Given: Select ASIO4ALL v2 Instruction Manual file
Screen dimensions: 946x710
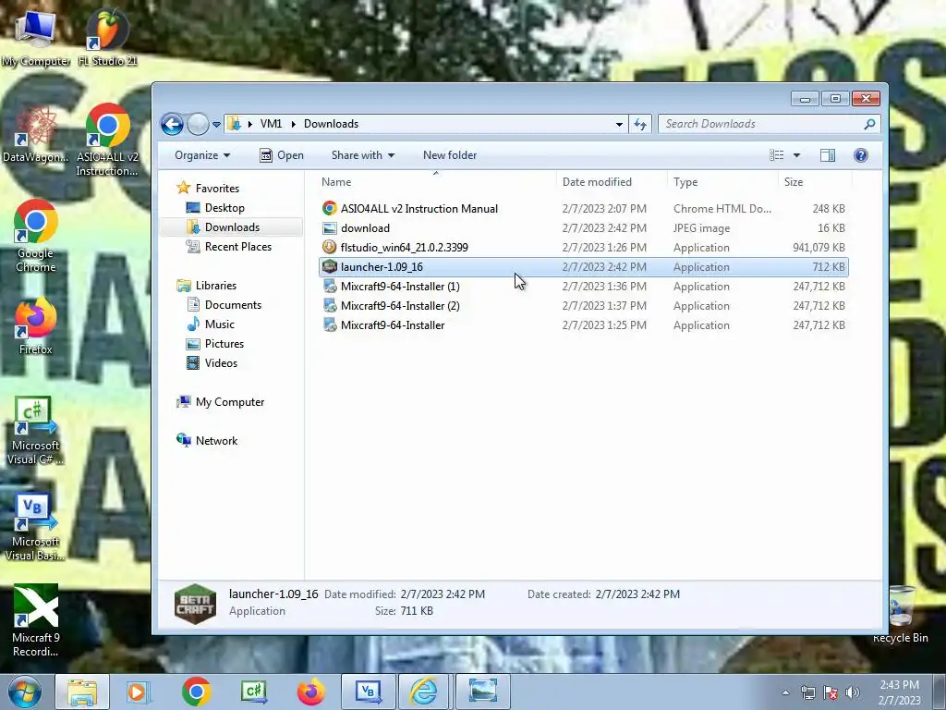Looking at the screenshot, I should [584, 209].
